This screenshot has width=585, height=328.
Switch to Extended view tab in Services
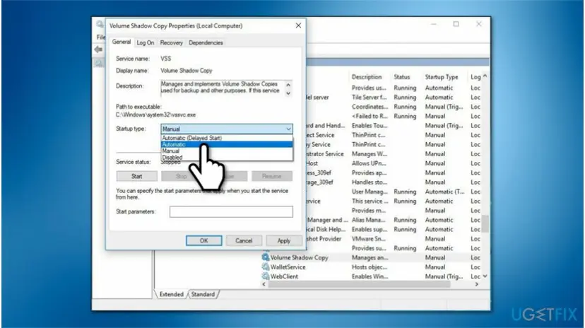[x=171, y=294]
